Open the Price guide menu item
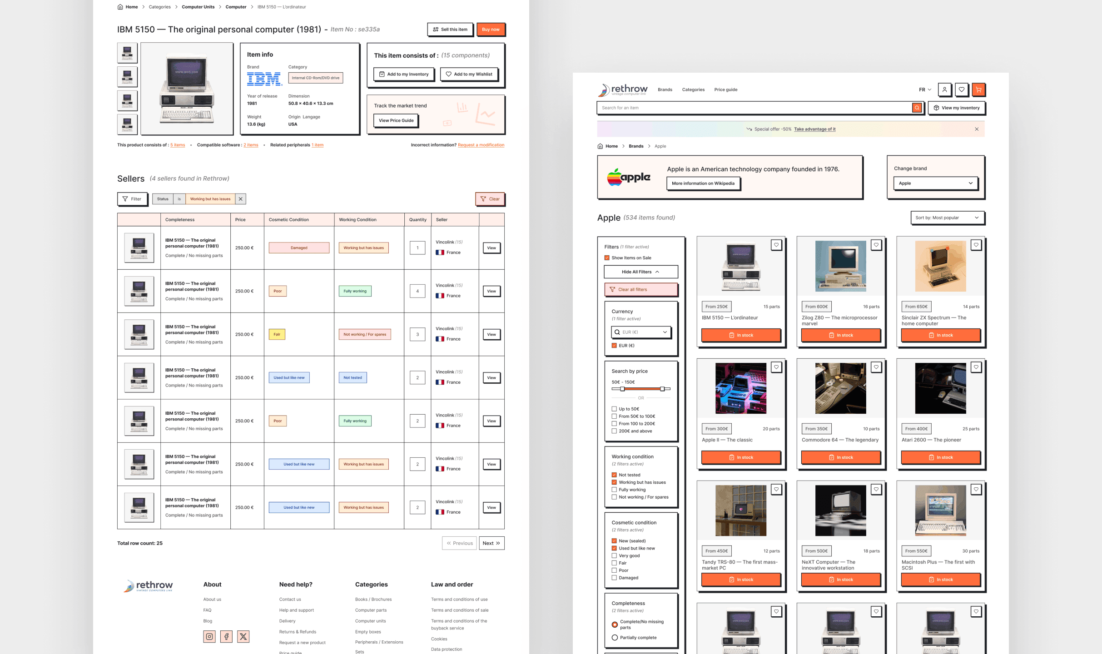Screen dimensions: 1102x654 725,89
